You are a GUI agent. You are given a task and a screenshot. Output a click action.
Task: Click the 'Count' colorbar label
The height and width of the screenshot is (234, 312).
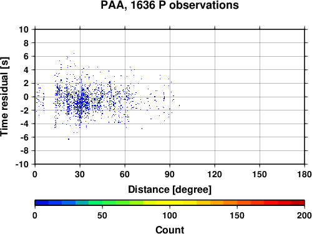click(170, 230)
